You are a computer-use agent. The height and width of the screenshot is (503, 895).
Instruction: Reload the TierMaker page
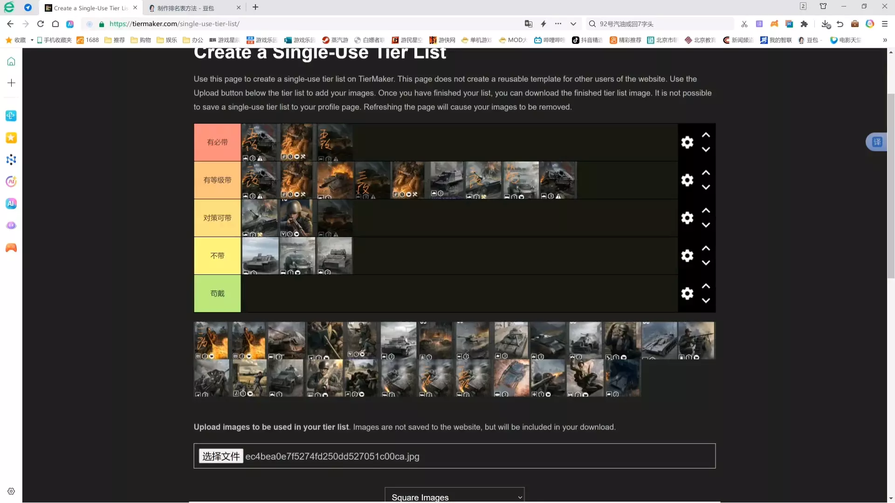41,24
